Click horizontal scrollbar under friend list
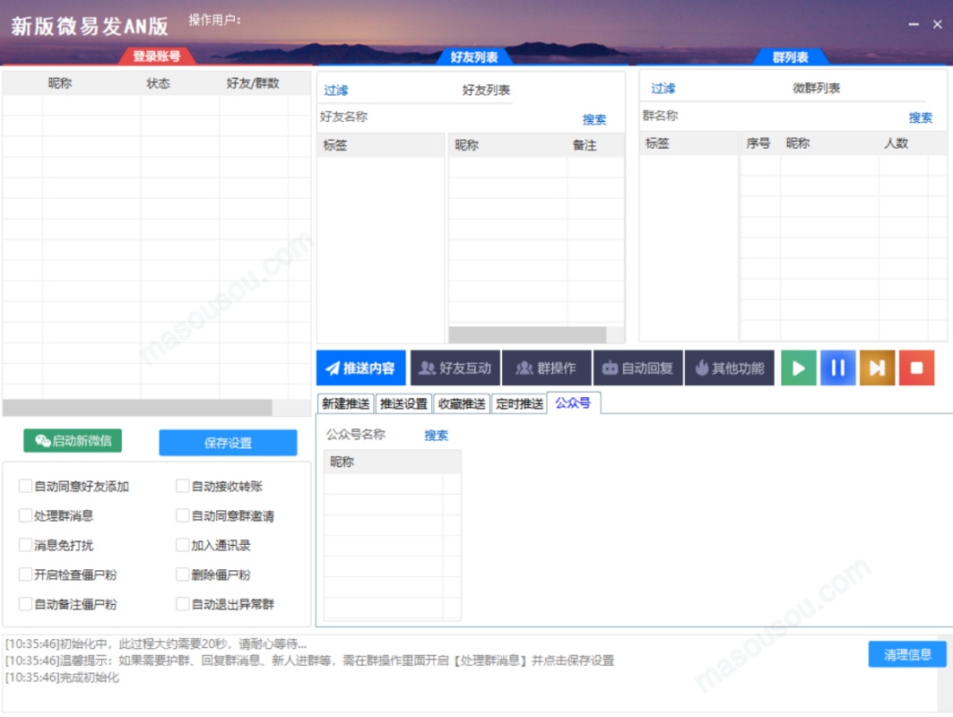 527,334
